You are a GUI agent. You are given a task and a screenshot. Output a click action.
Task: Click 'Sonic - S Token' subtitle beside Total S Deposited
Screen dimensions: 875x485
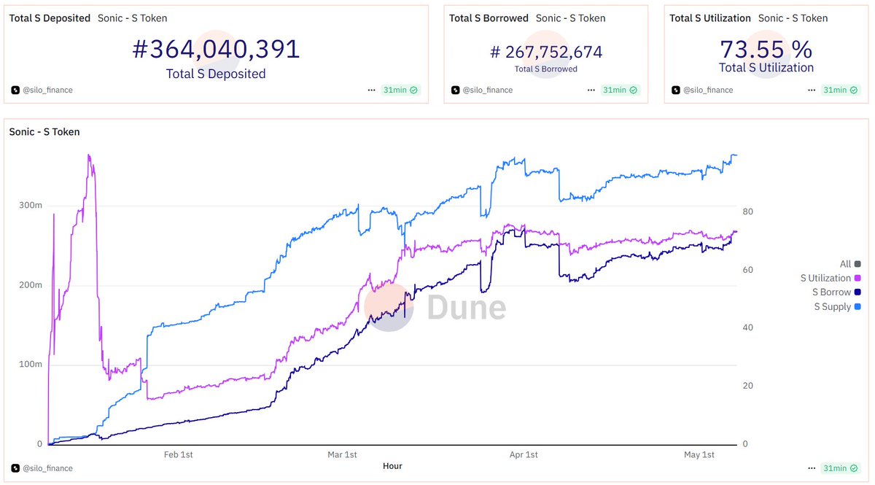pyautogui.click(x=133, y=18)
